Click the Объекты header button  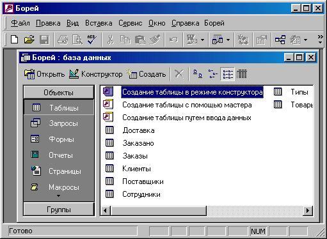(59, 92)
